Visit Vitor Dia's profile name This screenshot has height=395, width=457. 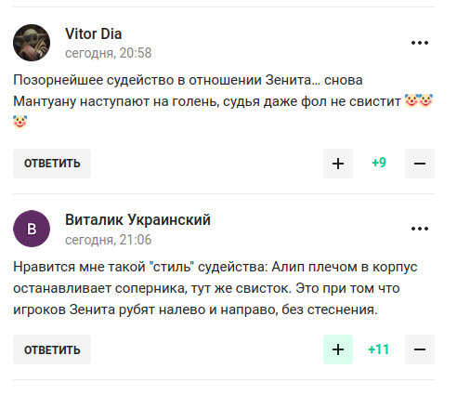point(93,33)
